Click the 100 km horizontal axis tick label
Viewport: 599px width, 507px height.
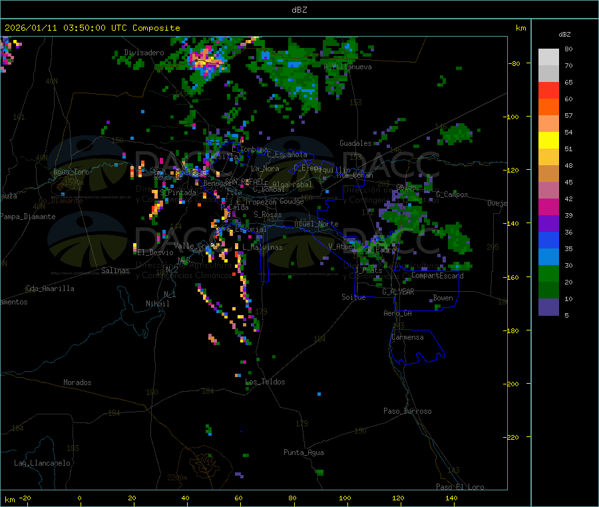click(x=345, y=498)
